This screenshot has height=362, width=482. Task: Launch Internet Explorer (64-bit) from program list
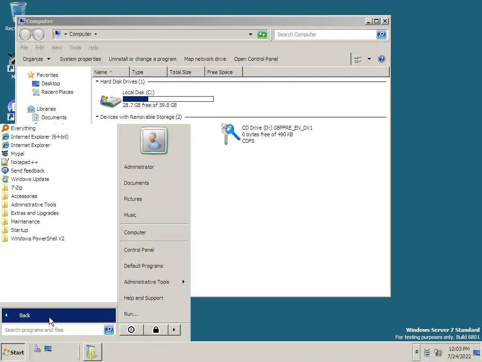click(35, 137)
